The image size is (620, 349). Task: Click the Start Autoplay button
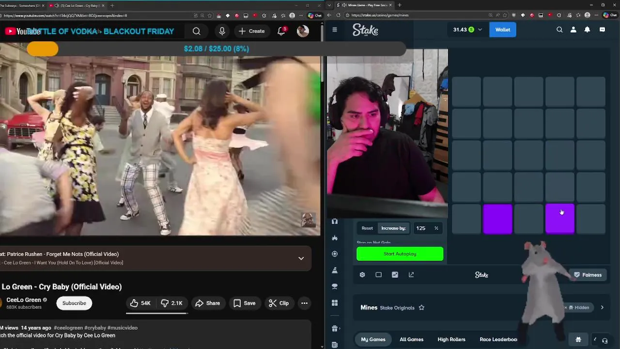point(400,254)
